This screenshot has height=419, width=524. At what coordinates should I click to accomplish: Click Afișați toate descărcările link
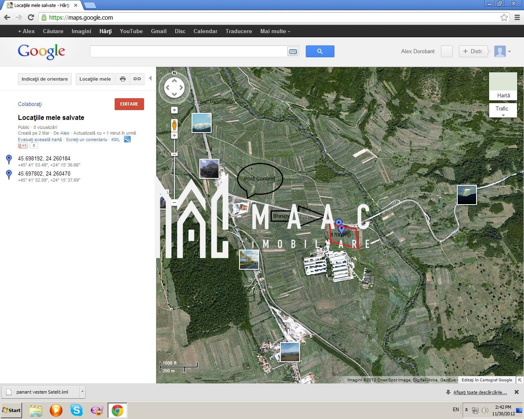click(x=480, y=392)
